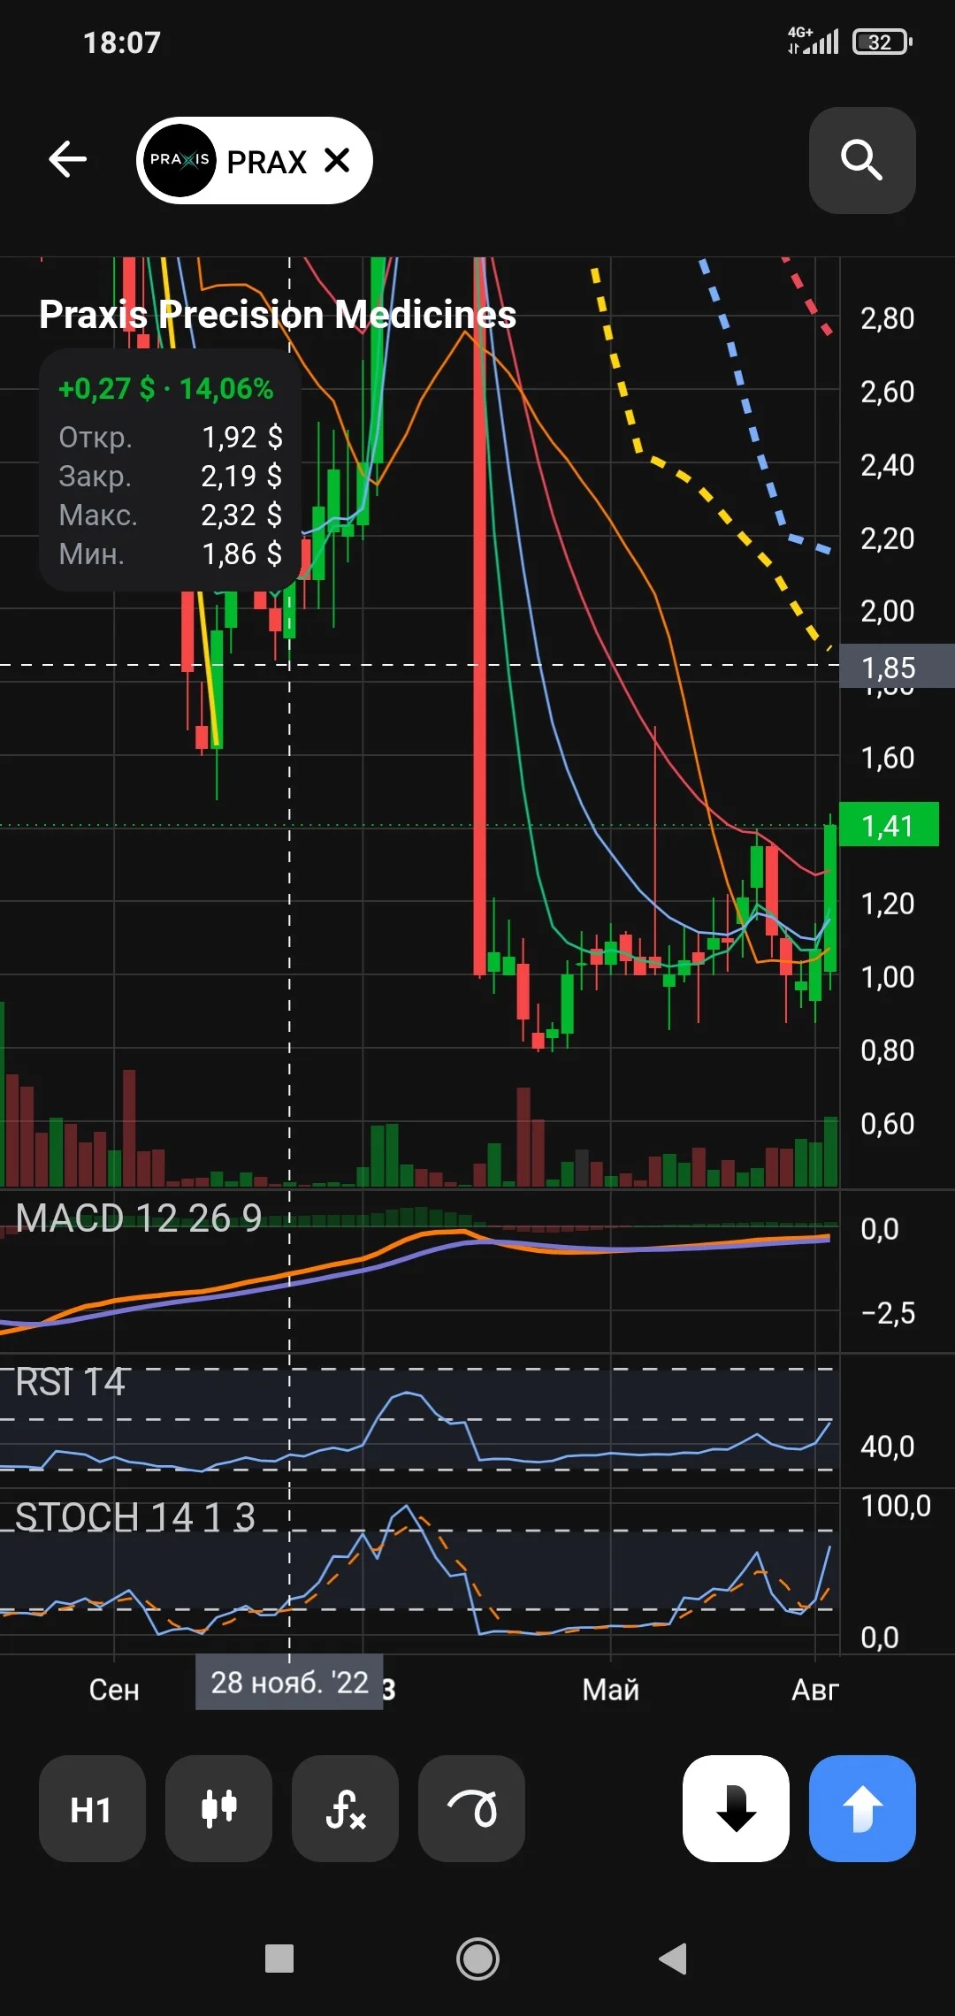This screenshot has width=955, height=2016.
Task: Tap the 0,60 price axis label
Action: [888, 1124]
